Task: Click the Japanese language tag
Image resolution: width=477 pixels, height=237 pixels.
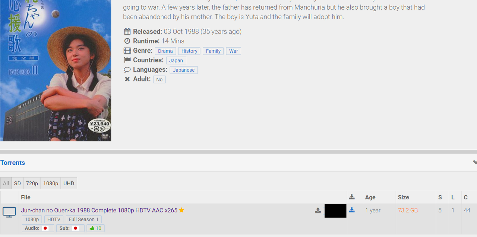Action: [184, 70]
